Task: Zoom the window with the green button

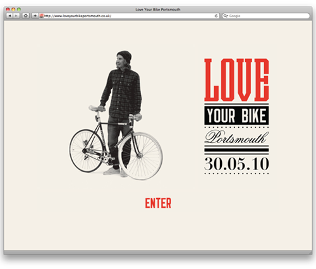Action: pyautogui.click(x=19, y=9)
